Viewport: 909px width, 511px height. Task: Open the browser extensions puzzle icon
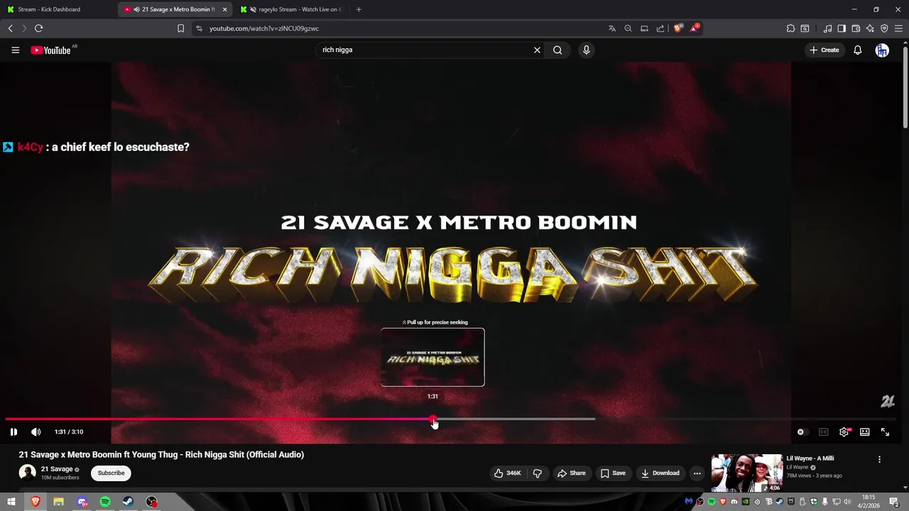click(x=790, y=28)
